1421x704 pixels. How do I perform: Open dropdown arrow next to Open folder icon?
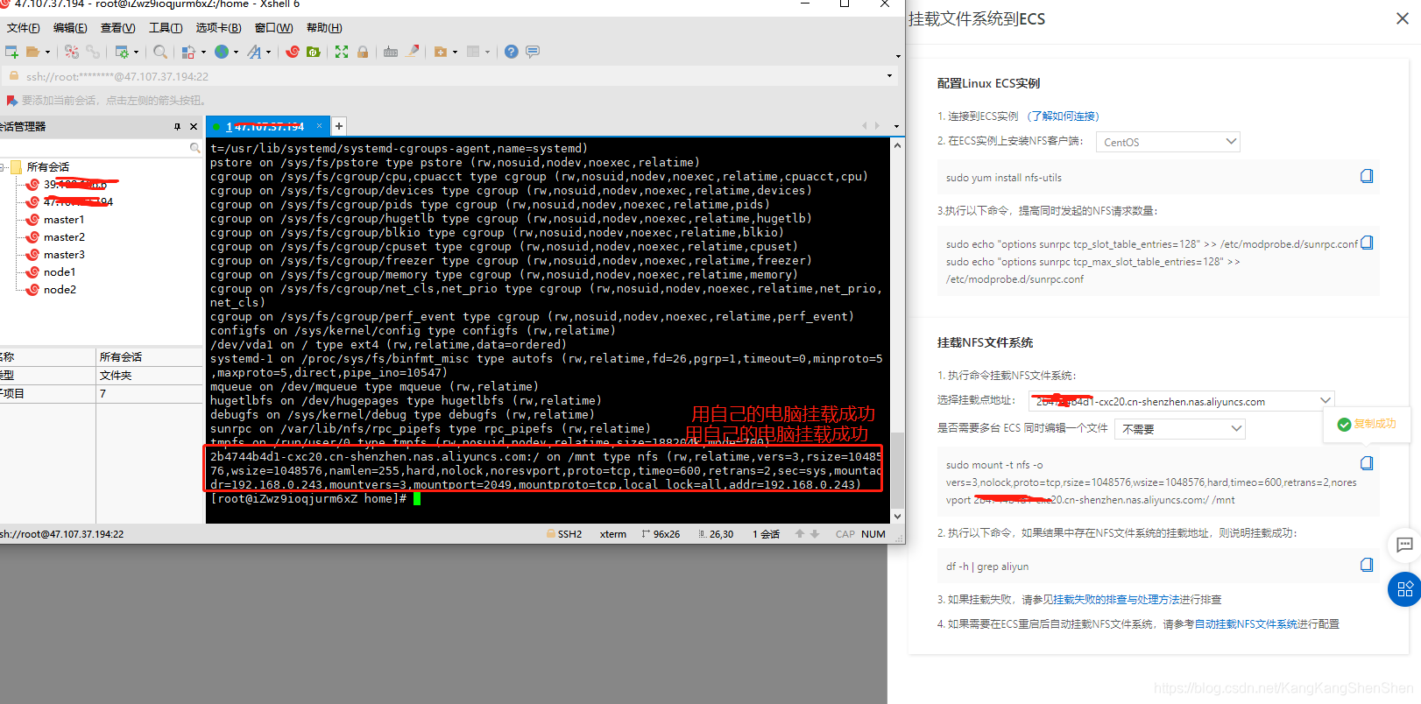[x=47, y=53]
